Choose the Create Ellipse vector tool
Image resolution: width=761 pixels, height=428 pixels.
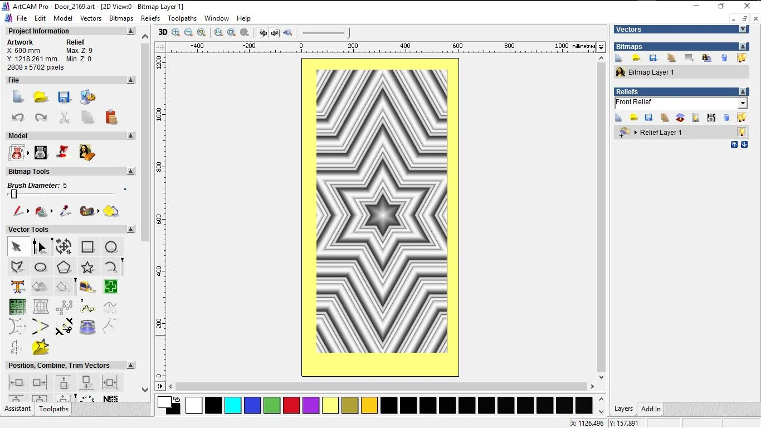coord(41,267)
